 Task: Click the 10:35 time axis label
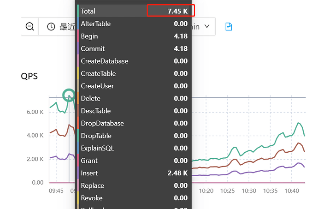[x=270, y=191]
